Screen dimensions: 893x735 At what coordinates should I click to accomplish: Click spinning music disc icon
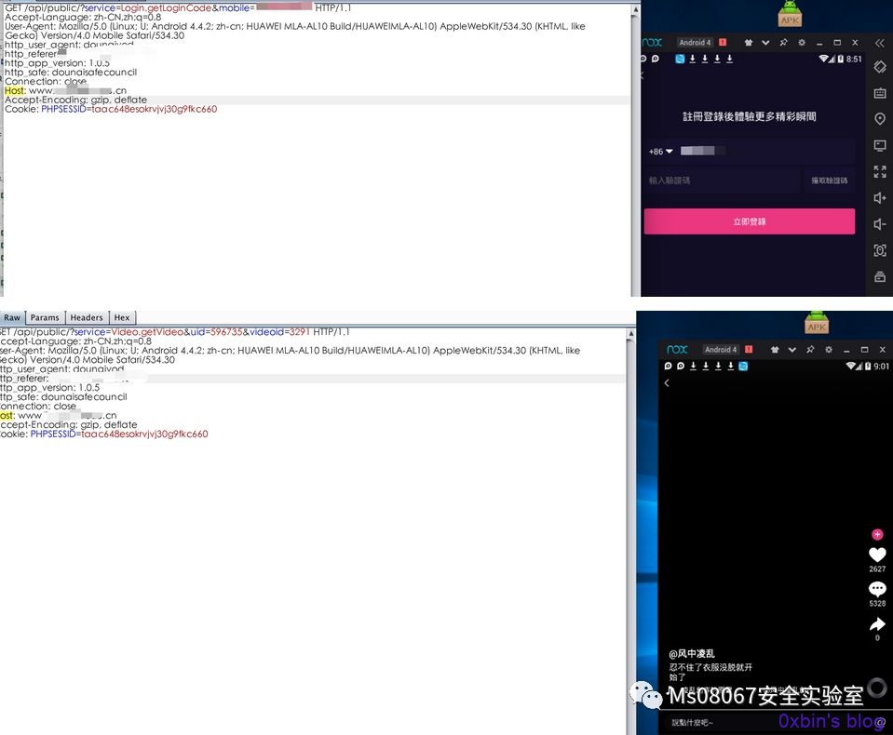coord(877,688)
